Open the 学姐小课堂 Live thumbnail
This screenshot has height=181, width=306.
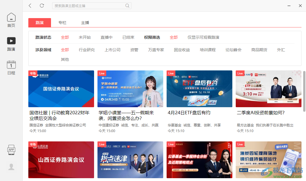(x=130, y=89)
